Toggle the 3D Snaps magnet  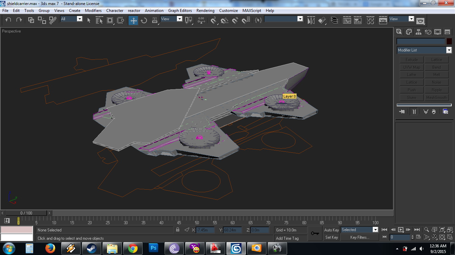coord(214,20)
